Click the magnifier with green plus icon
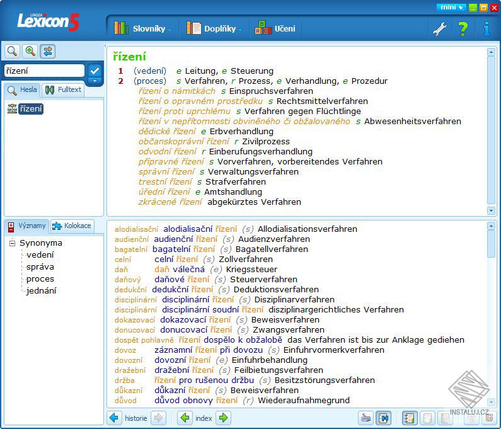Image resolution: width=501 pixels, height=429 pixels. coord(30,51)
